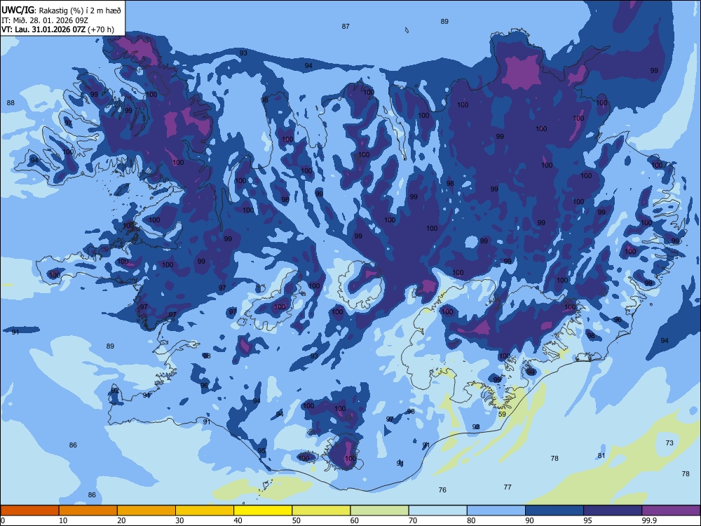Click the humidity value '87' over the northern sea
701x526 pixels.
coord(346,27)
